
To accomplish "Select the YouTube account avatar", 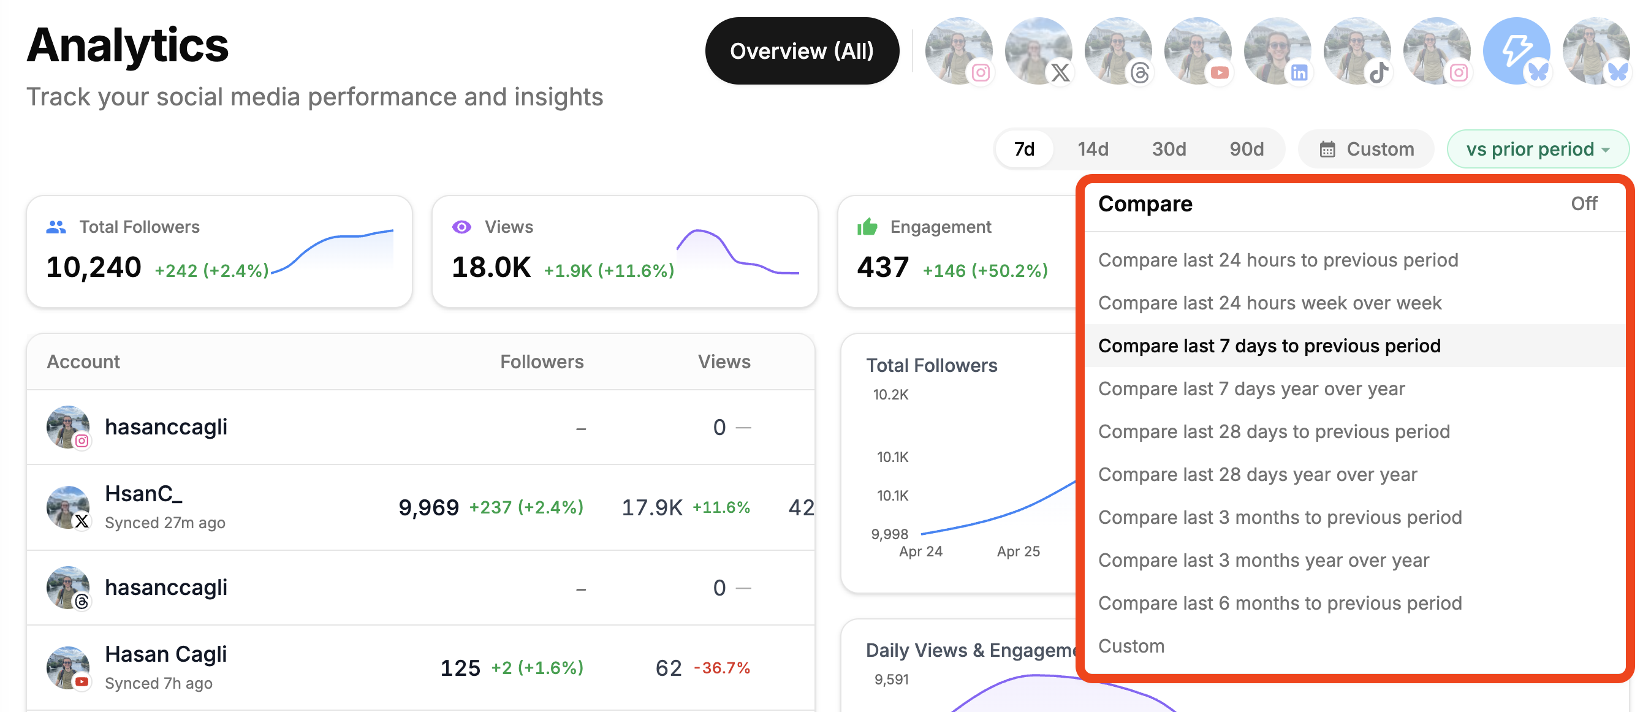I will pos(1197,51).
